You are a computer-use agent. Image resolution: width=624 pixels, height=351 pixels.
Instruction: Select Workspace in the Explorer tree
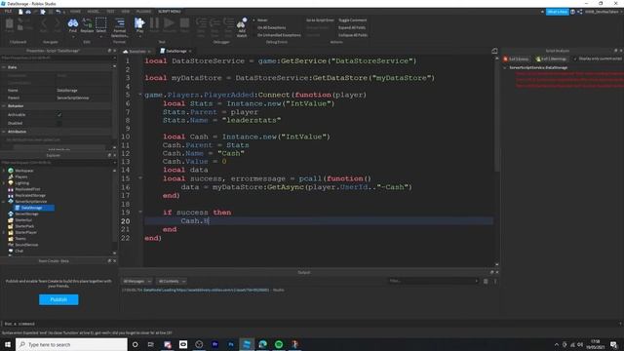pos(23,171)
